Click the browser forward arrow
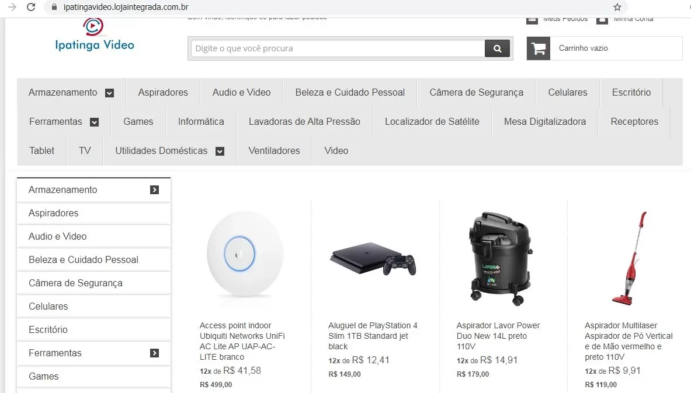Viewport: 691px width, 393px height. click(x=12, y=7)
